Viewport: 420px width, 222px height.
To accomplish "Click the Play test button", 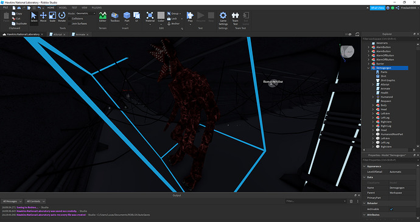I will [x=190, y=17].
